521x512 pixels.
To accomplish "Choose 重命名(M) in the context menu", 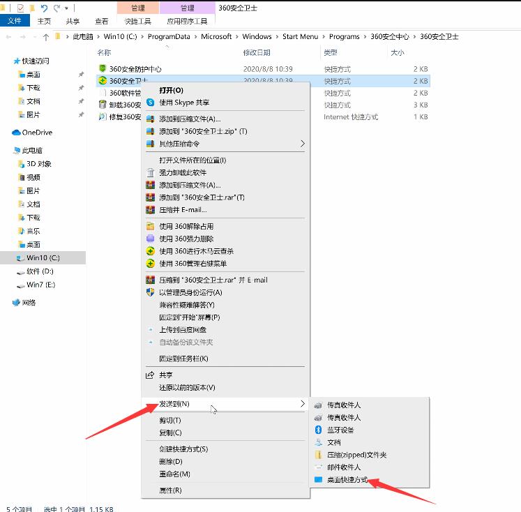I will pos(175,474).
